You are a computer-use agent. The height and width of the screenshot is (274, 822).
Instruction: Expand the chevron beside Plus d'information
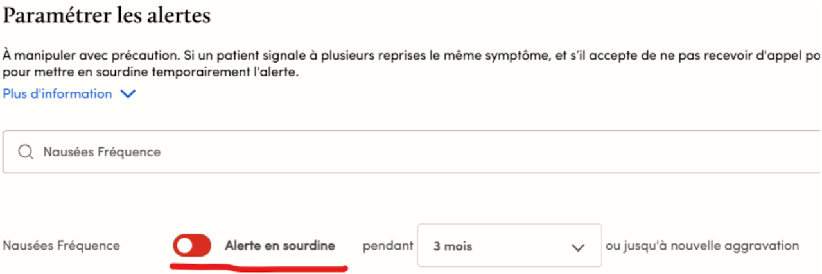128,94
